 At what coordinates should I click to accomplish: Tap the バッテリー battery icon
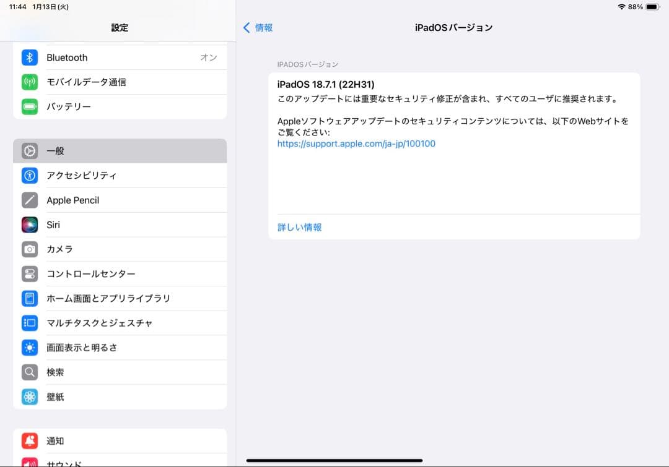(x=30, y=106)
